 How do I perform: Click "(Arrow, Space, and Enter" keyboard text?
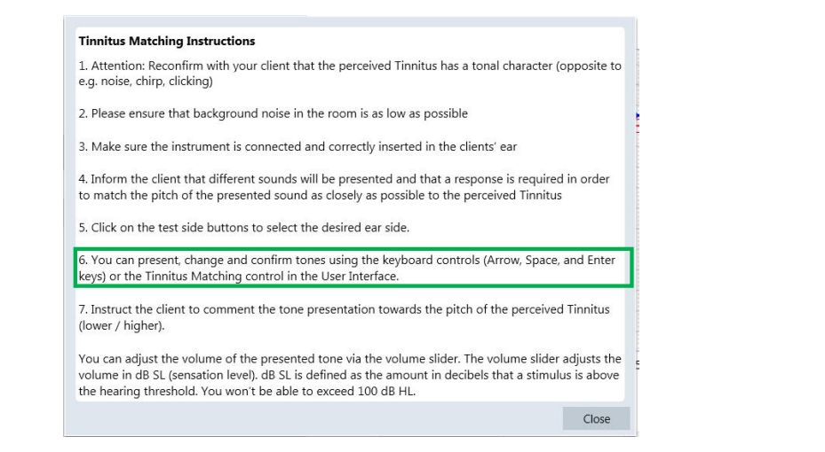(550, 260)
